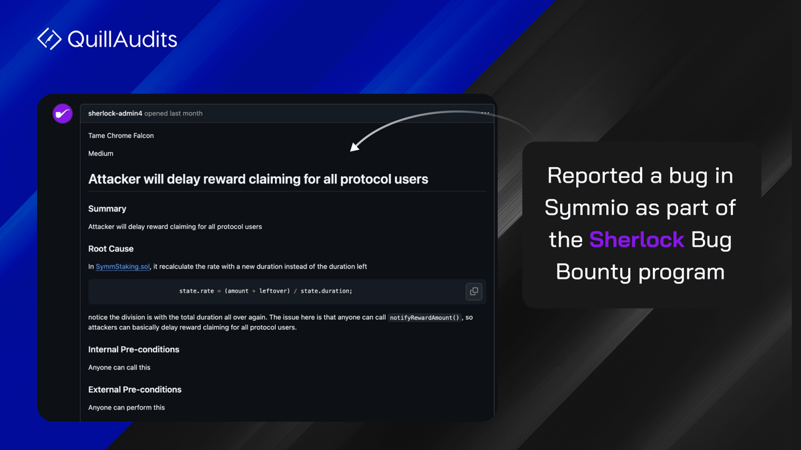Click the issue title about delayed reward claiming
This screenshot has width=801, height=450.
tap(258, 179)
